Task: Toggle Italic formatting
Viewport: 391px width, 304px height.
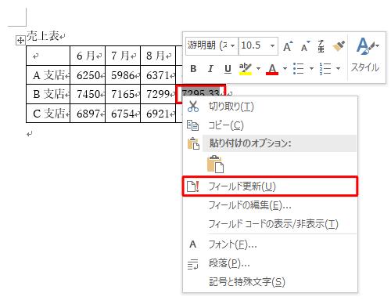Action: [x=210, y=69]
